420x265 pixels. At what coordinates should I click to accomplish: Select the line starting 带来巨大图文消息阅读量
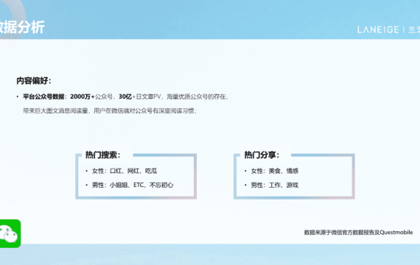[x=110, y=111]
